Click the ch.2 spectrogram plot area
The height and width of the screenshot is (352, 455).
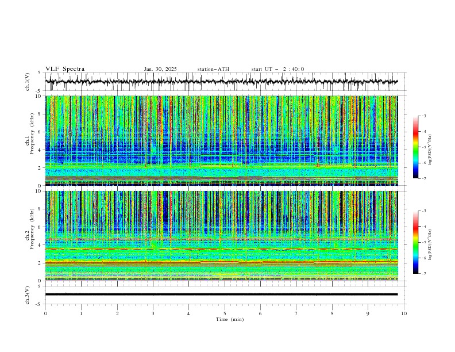[222, 236]
